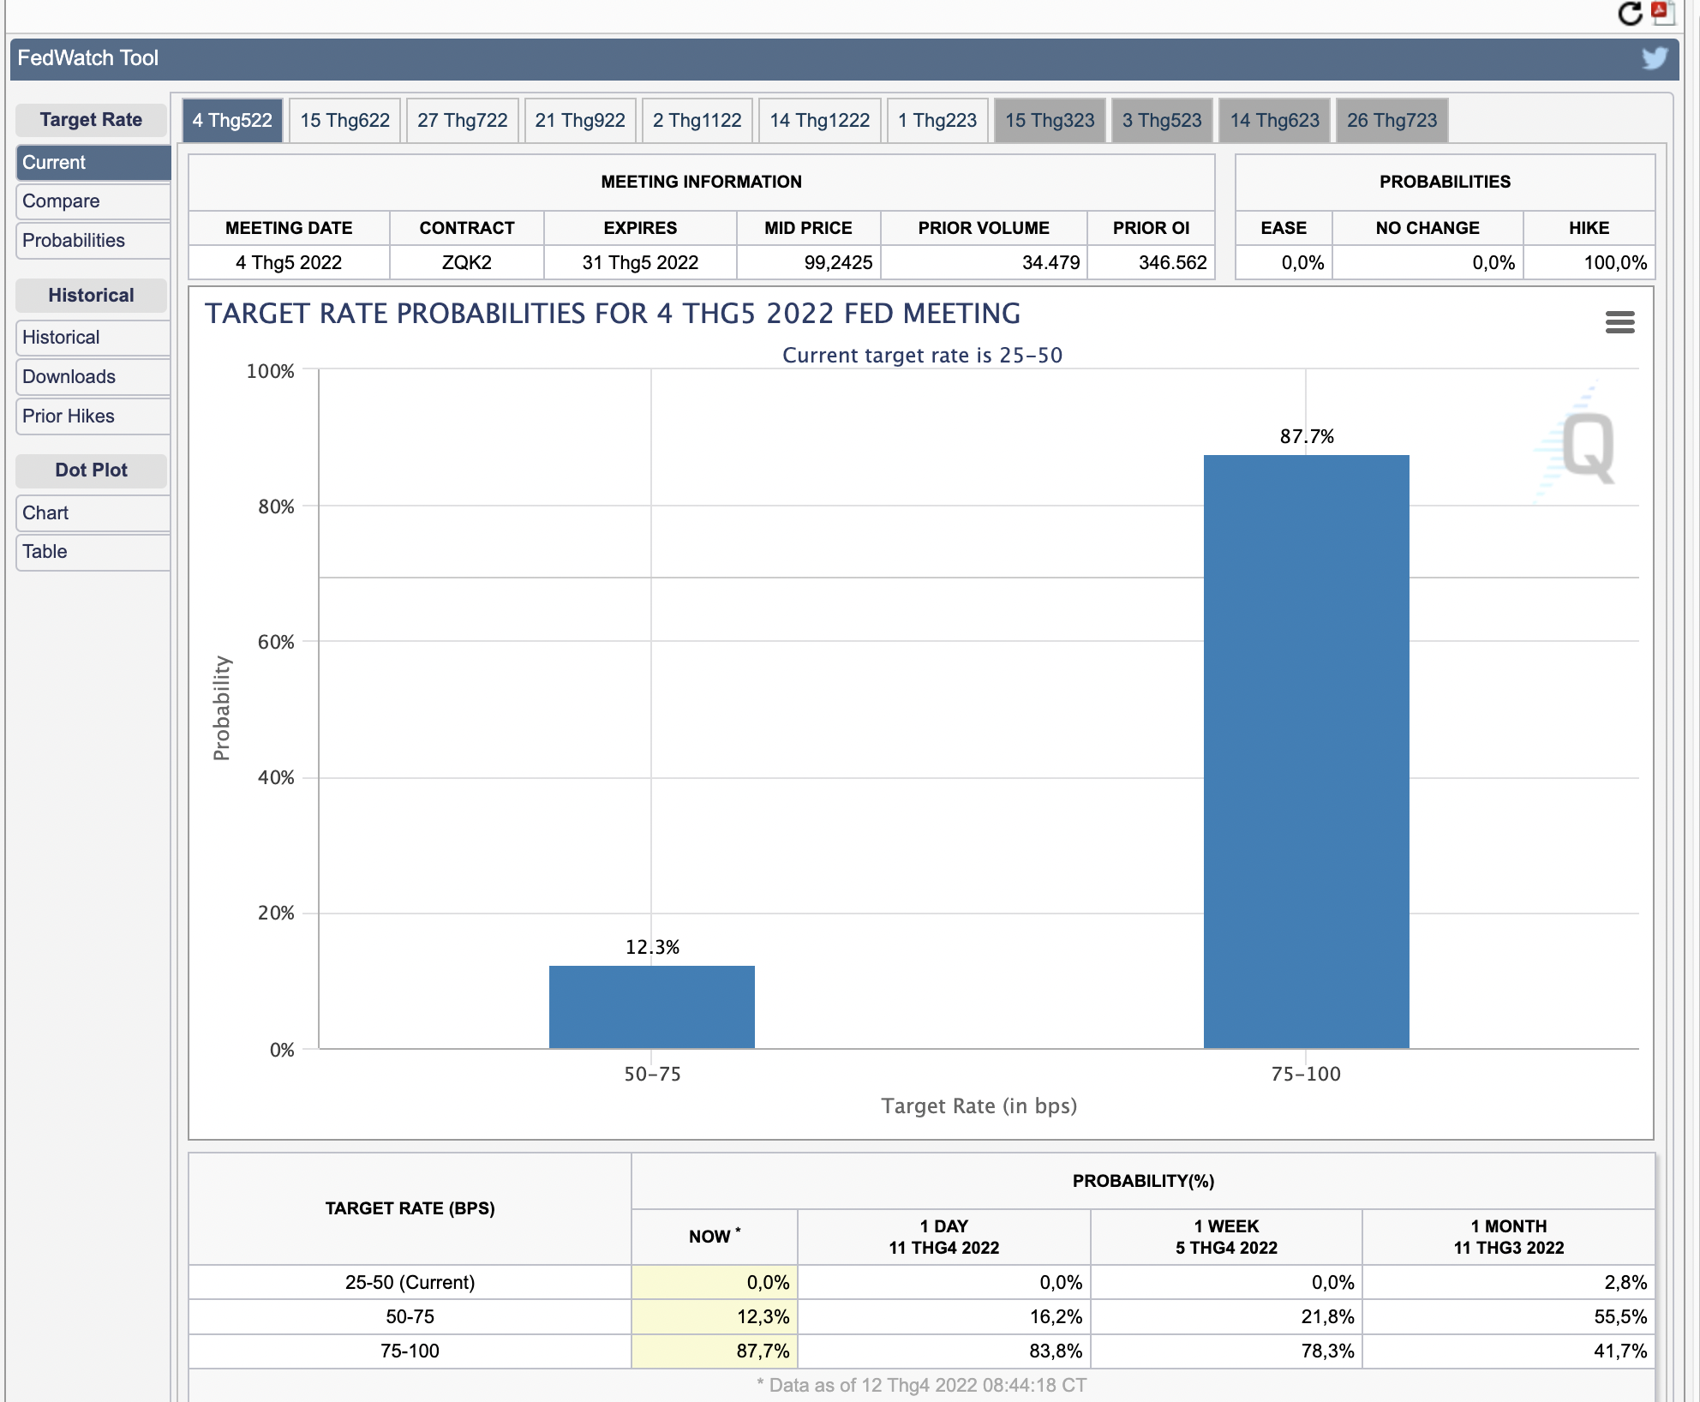Click the 16,2% one-day value
The image size is (1700, 1402).
1056,1316
